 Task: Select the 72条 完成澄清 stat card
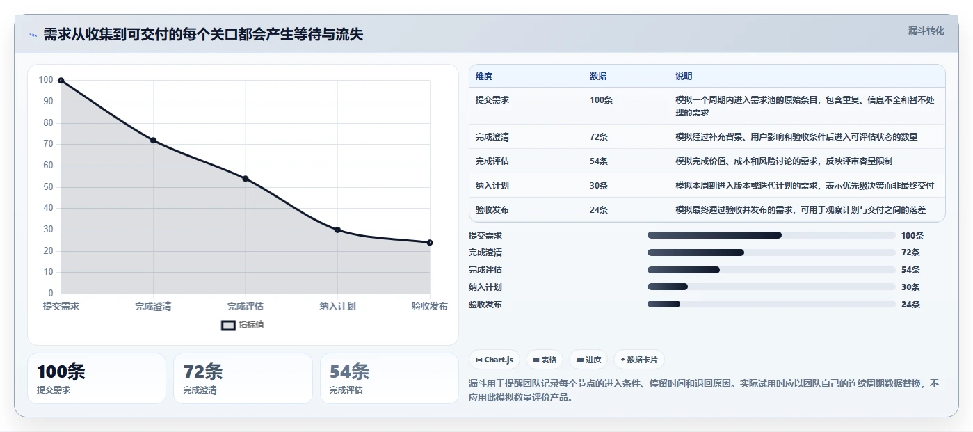coord(243,378)
